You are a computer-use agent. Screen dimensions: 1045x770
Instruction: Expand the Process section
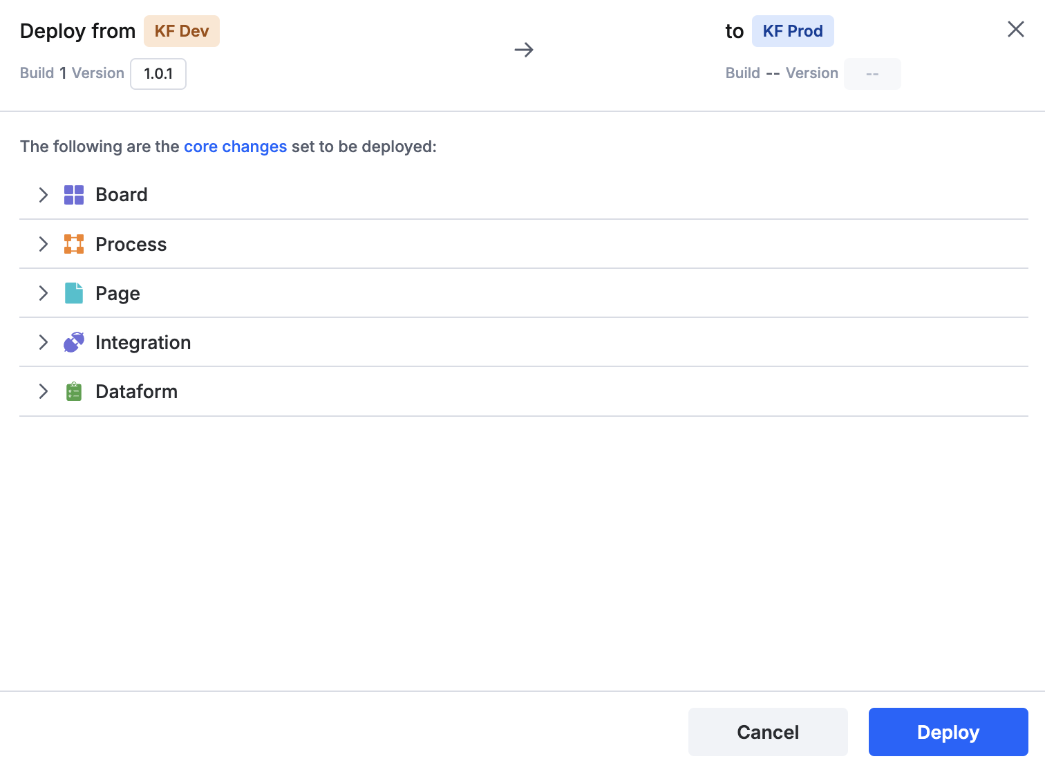click(44, 244)
